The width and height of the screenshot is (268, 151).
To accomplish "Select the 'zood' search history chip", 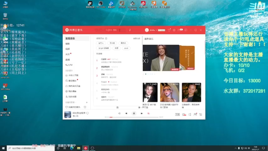I will point(126,48).
